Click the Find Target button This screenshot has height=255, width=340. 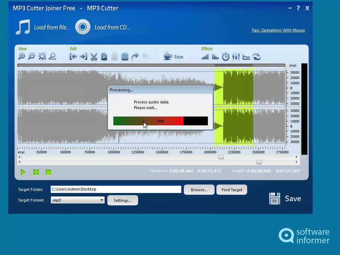pos(232,190)
